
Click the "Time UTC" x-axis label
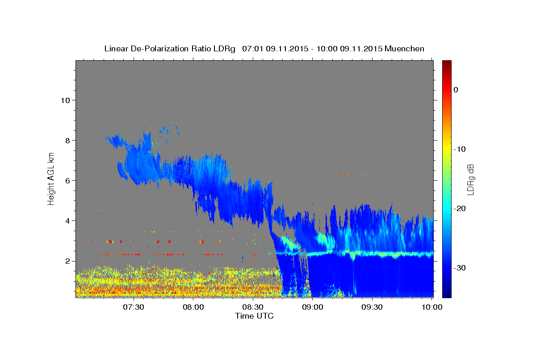(254, 316)
